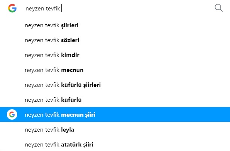Click the Google icon in the highlighted suggestion
The width and height of the screenshot is (230, 151).
(x=12, y=114)
